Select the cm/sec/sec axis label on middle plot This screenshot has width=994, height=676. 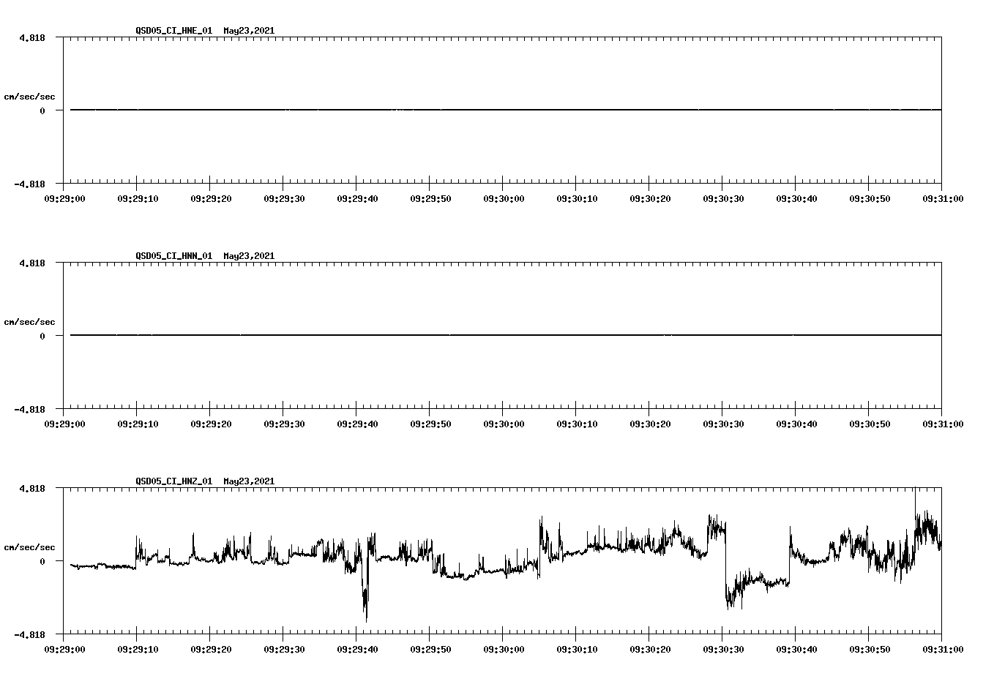(x=30, y=321)
